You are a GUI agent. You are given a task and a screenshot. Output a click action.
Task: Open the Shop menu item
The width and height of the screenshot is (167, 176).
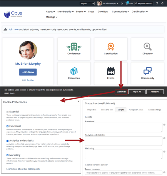[91, 12]
